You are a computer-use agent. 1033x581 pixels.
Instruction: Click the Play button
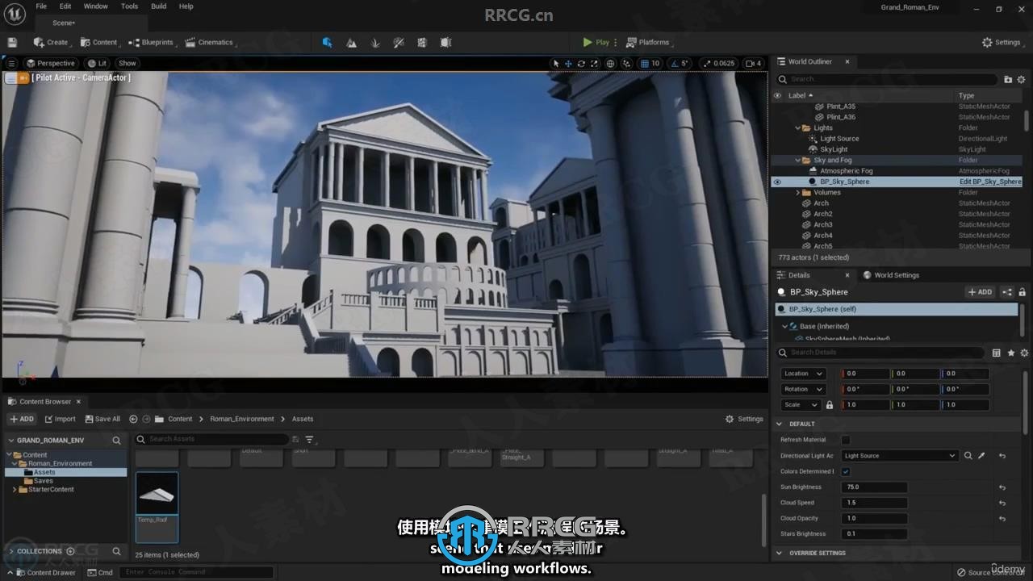(x=596, y=42)
